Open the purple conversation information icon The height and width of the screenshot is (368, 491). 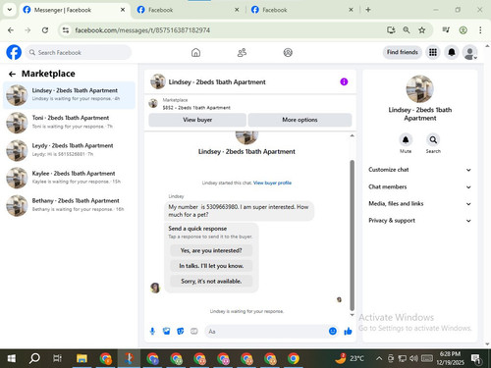[344, 81]
